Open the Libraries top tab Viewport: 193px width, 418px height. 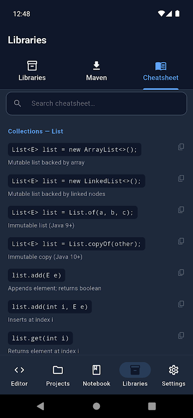[32, 72]
